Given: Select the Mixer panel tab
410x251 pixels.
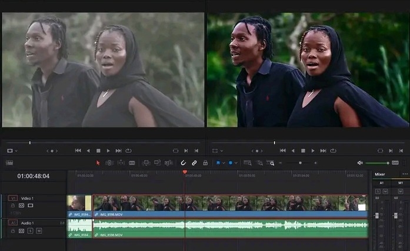Looking at the screenshot, I should (380, 175).
